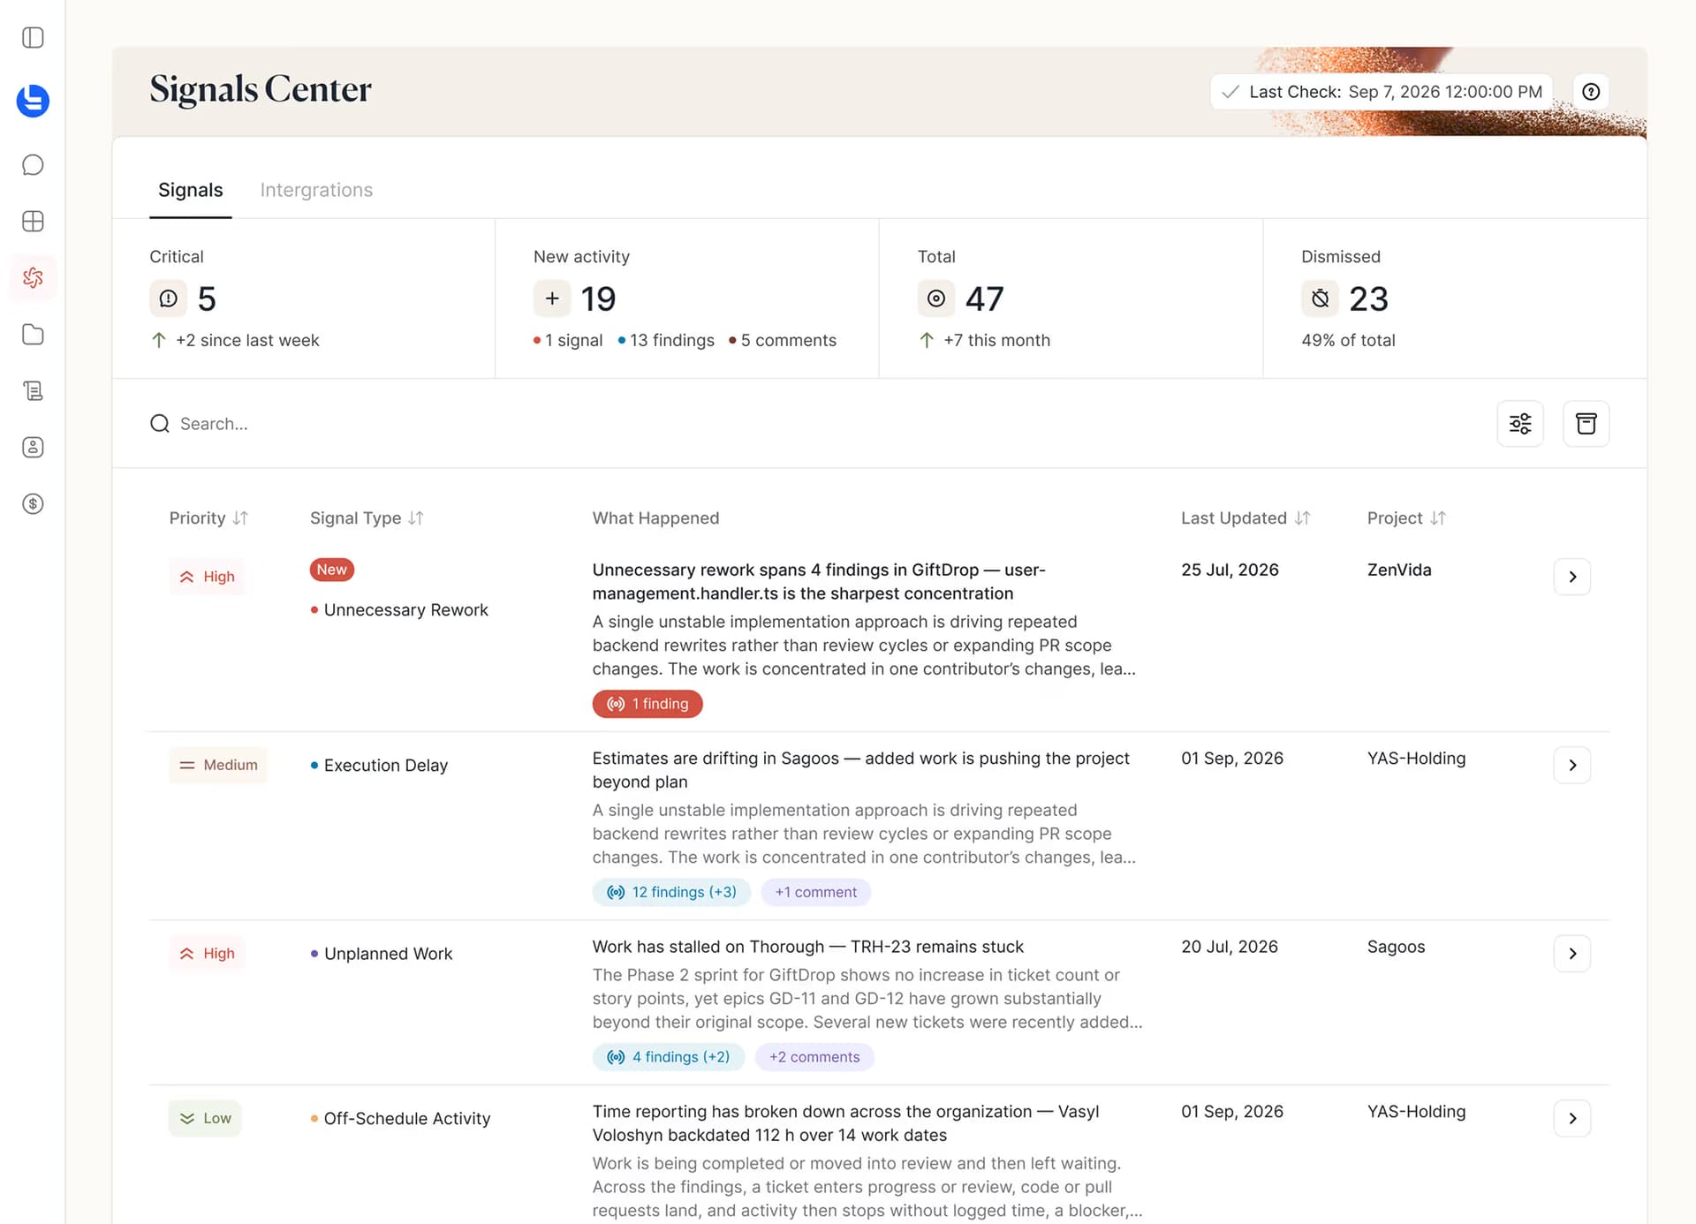Click the help question mark icon
The width and height of the screenshot is (1696, 1224).
coord(1591,92)
